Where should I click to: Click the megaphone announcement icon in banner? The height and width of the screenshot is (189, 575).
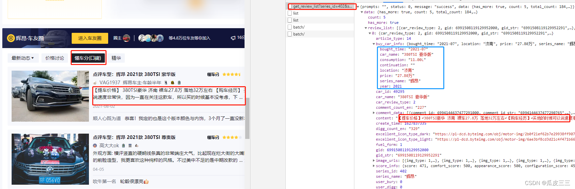[x=233, y=38]
